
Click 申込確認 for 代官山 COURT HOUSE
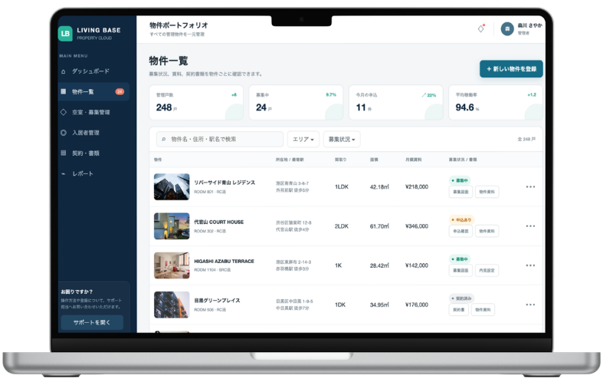[460, 231]
